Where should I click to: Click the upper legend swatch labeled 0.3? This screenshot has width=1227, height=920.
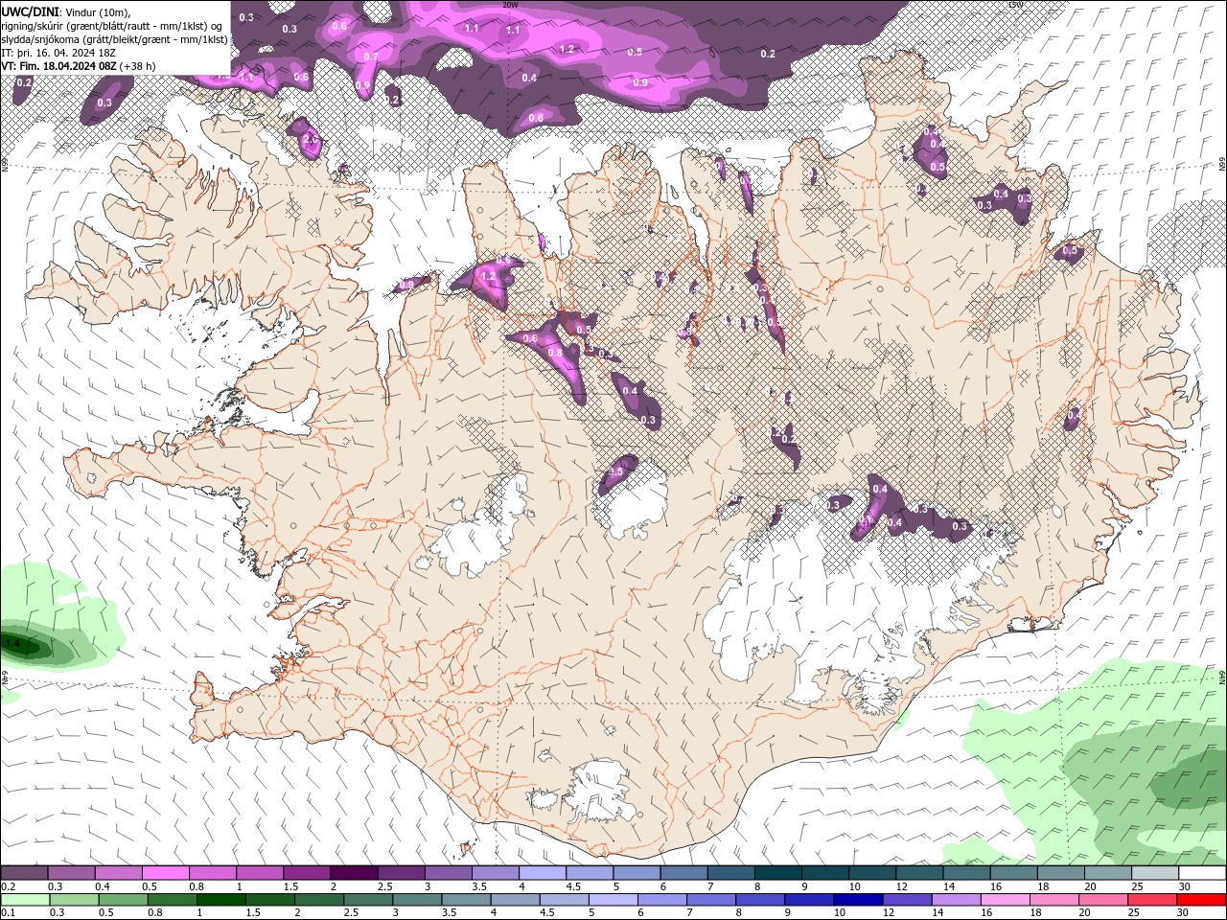71,873
